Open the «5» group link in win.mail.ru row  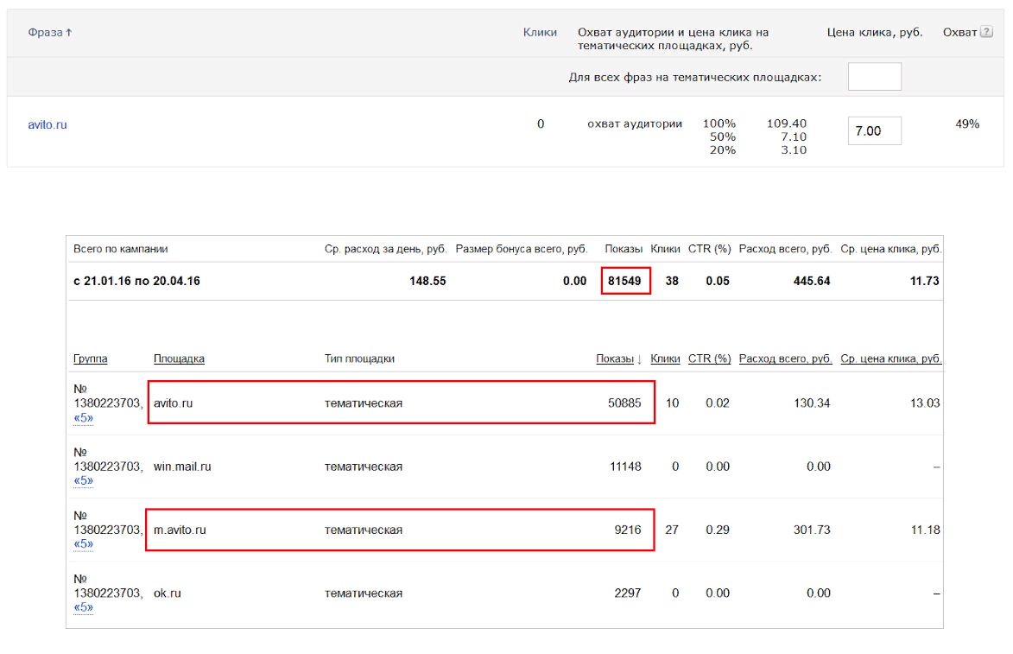pyautogui.click(x=84, y=481)
